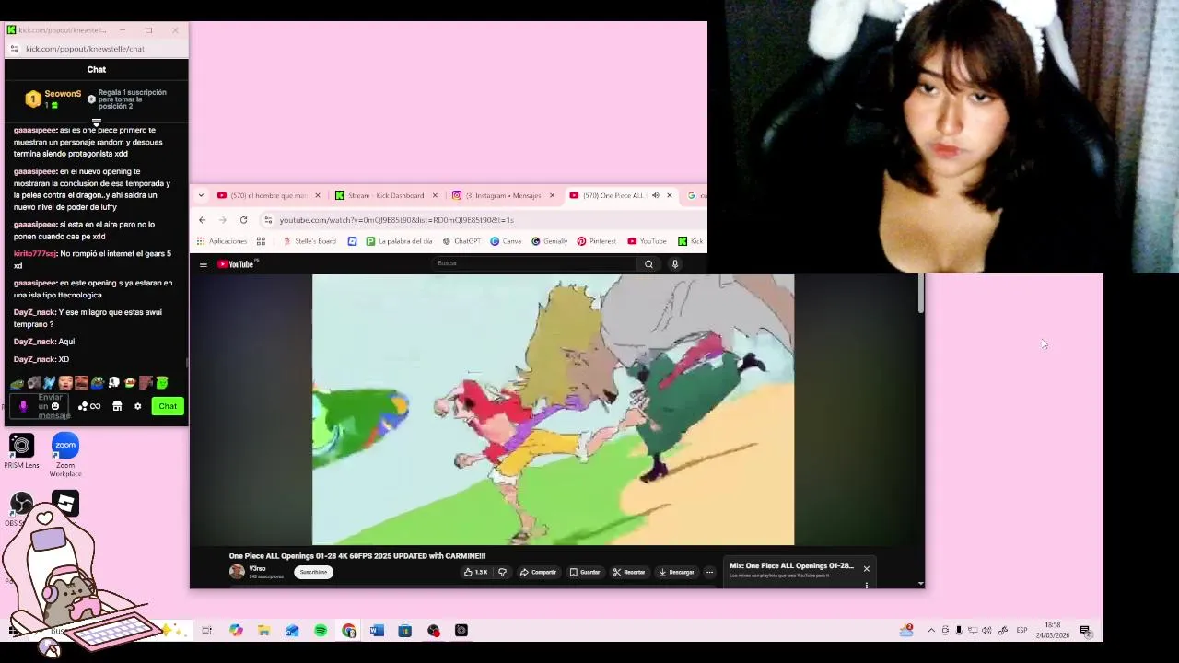Click the browser address bar URL

(396, 220)
